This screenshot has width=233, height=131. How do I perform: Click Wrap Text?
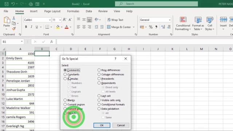[x=115, y=20]
